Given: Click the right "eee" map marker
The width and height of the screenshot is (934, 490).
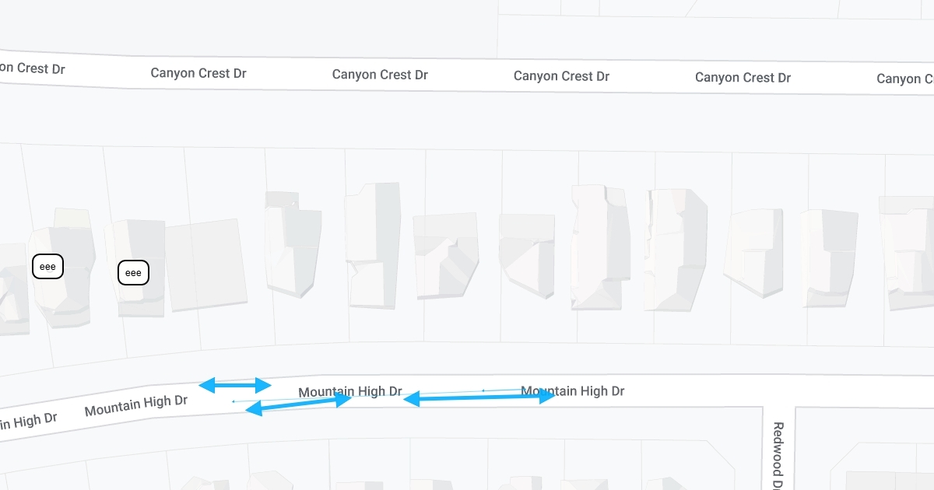Looking at the screenshot, I should (x=133, y=272).
